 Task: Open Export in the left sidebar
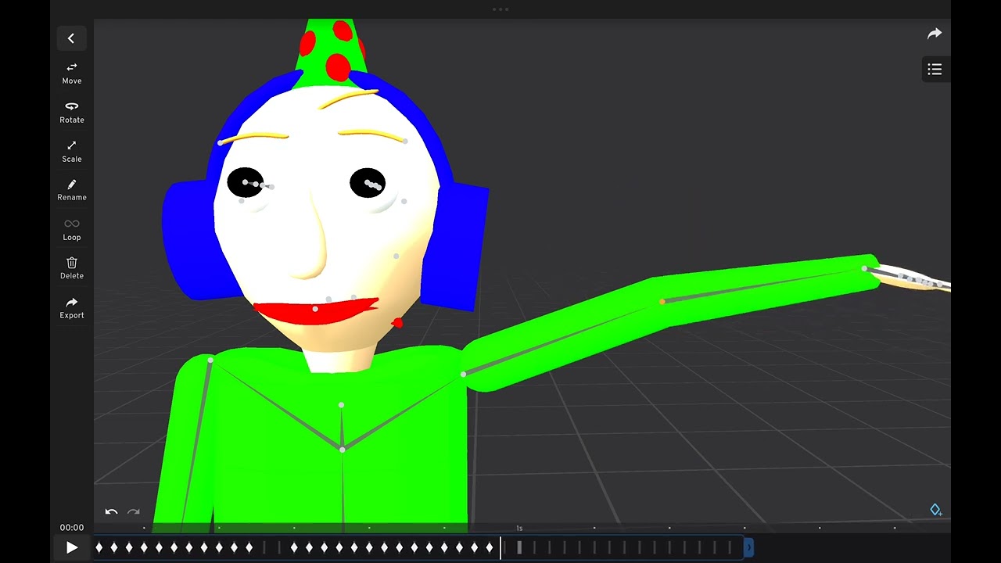point(72,308)
